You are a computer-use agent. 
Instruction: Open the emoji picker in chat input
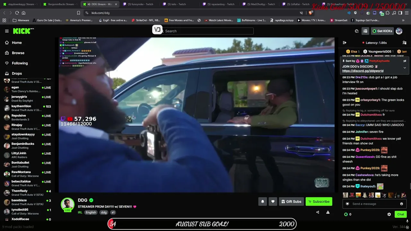(401, 204)
